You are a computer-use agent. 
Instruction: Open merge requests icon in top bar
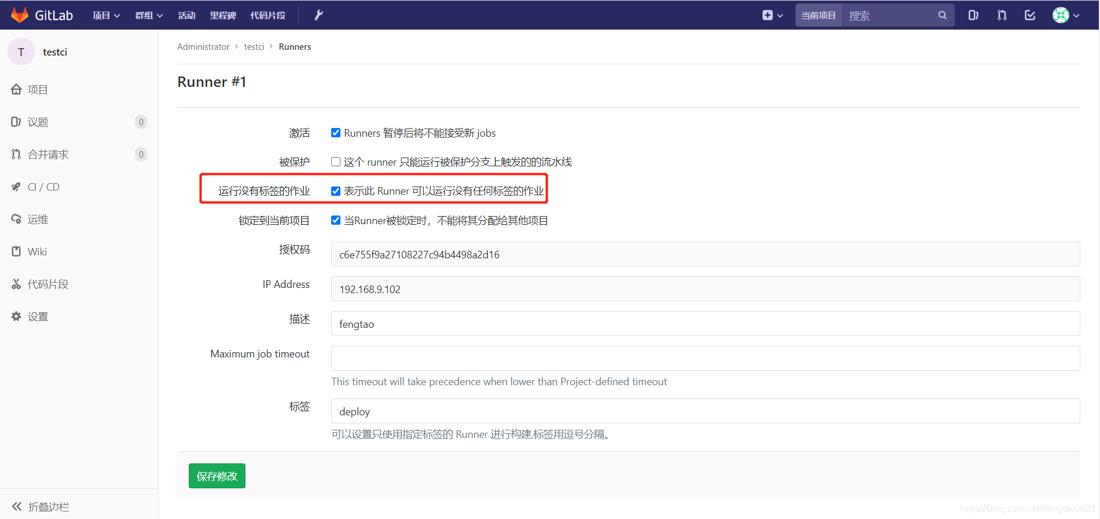point(1002,15)
